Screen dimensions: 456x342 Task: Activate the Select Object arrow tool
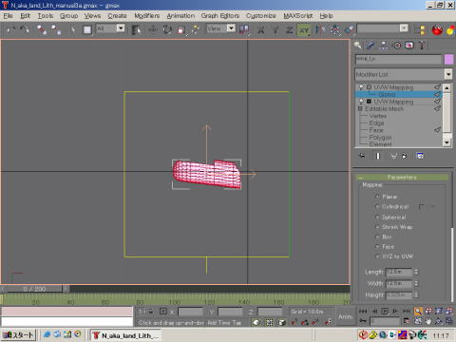pos(73,29)
